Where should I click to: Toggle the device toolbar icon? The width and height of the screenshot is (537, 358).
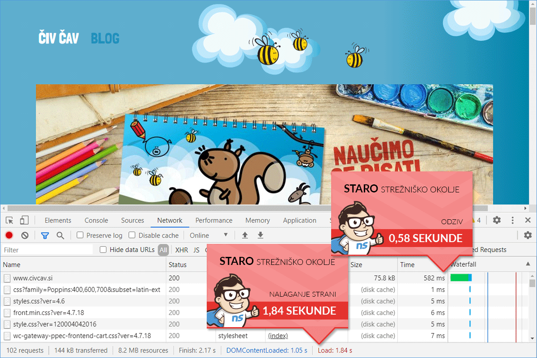(24, 220)
